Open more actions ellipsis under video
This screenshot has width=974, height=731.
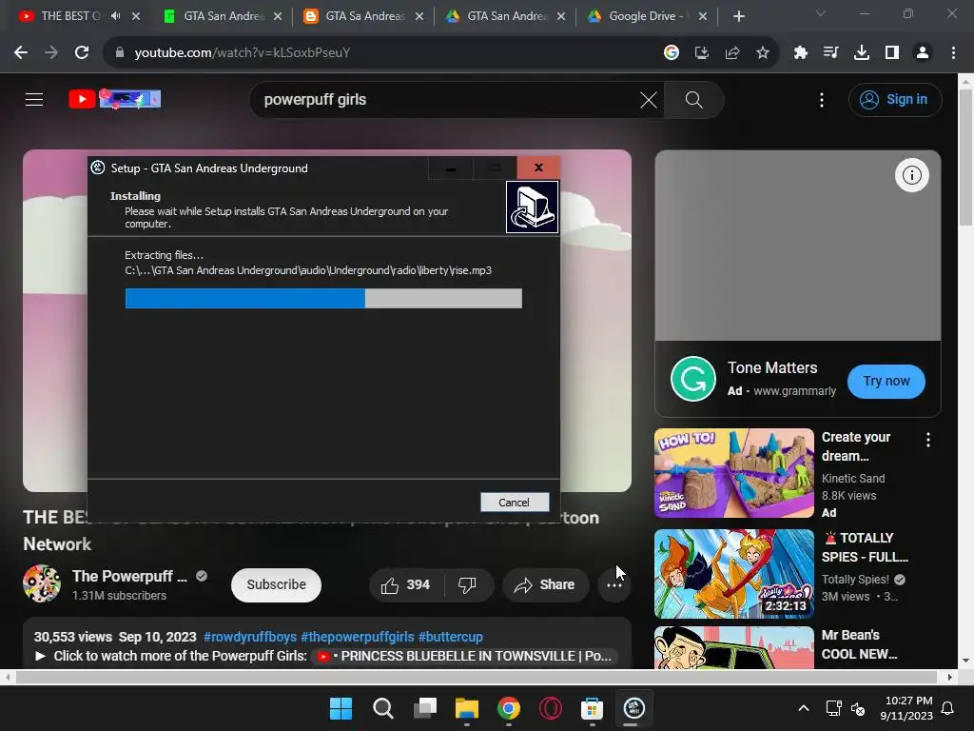point(614,585)
